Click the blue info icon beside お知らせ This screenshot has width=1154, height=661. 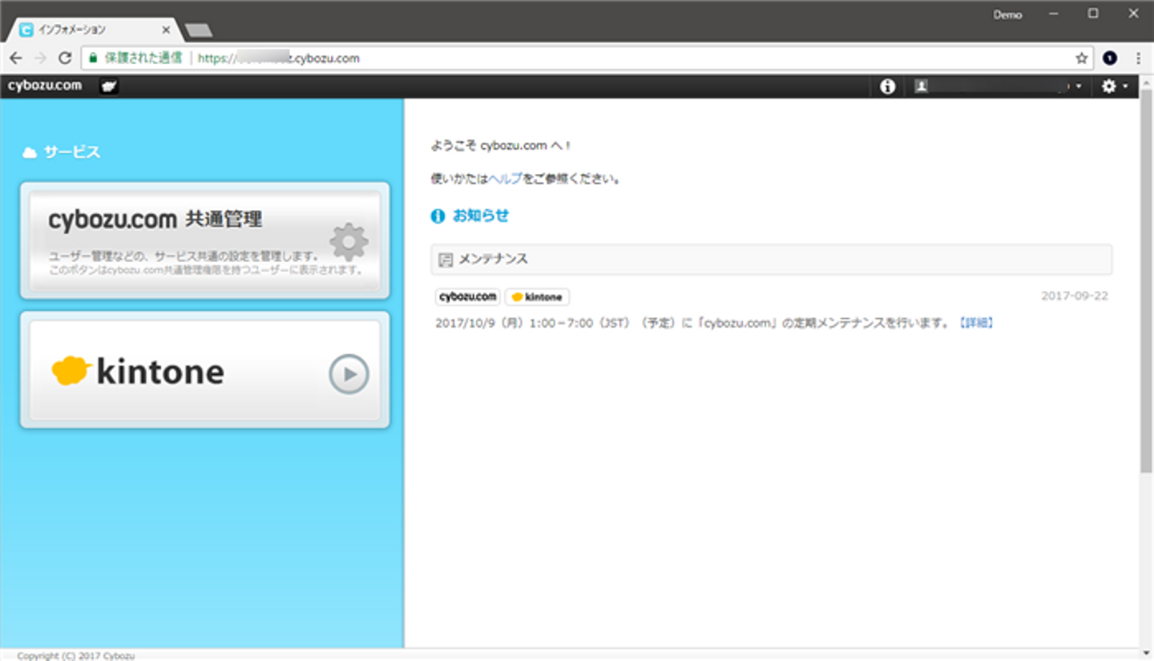tap(438, 216)
